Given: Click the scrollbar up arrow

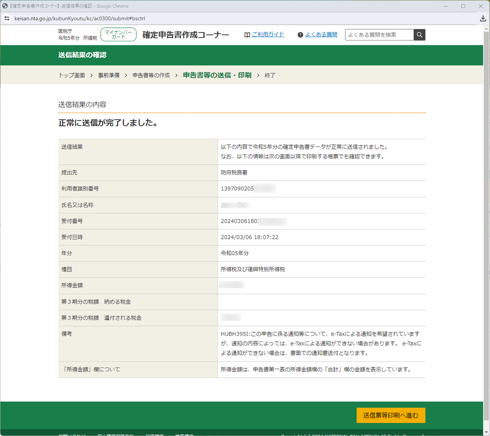Looking at the screenshot, I should (486, 29).
